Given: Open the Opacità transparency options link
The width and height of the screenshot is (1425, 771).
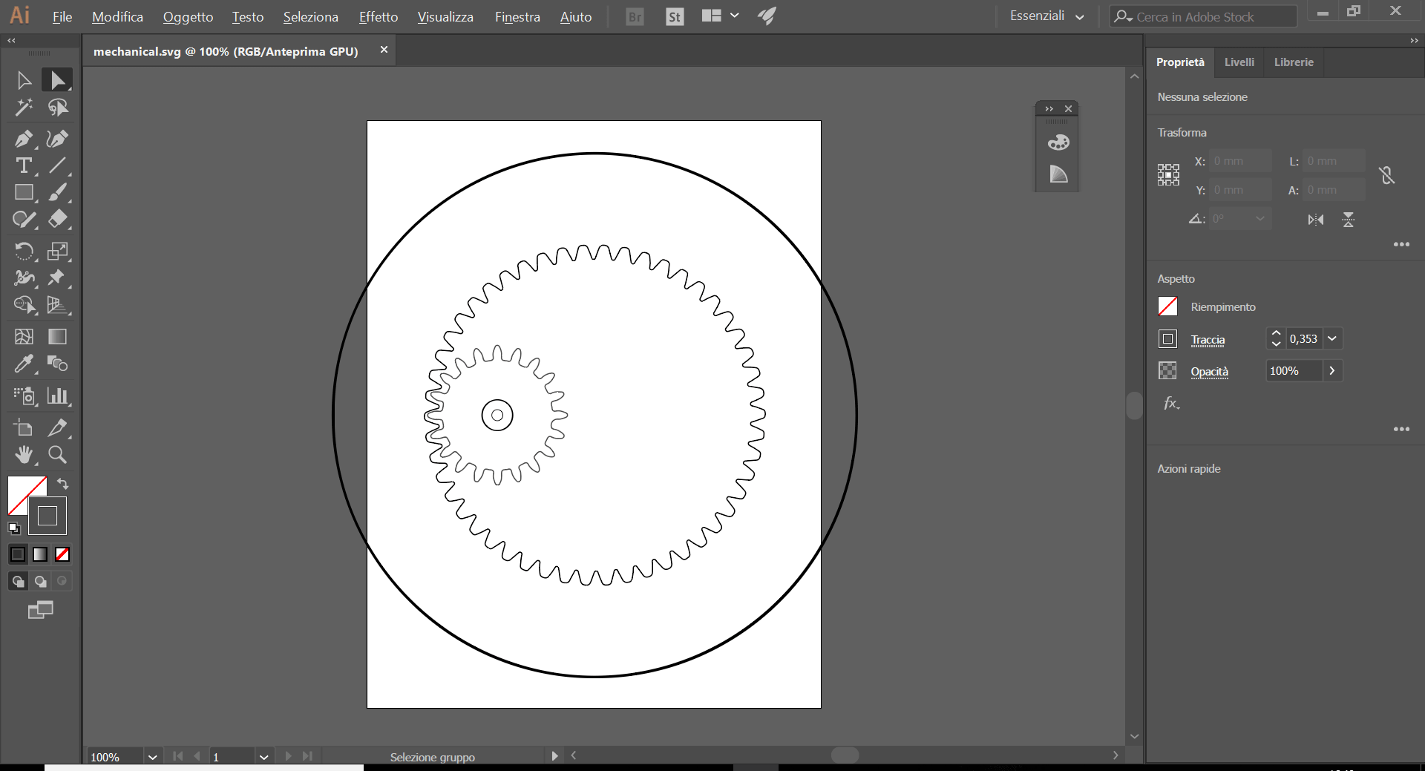Looking at the screenshot, I should pos(1210,372).
